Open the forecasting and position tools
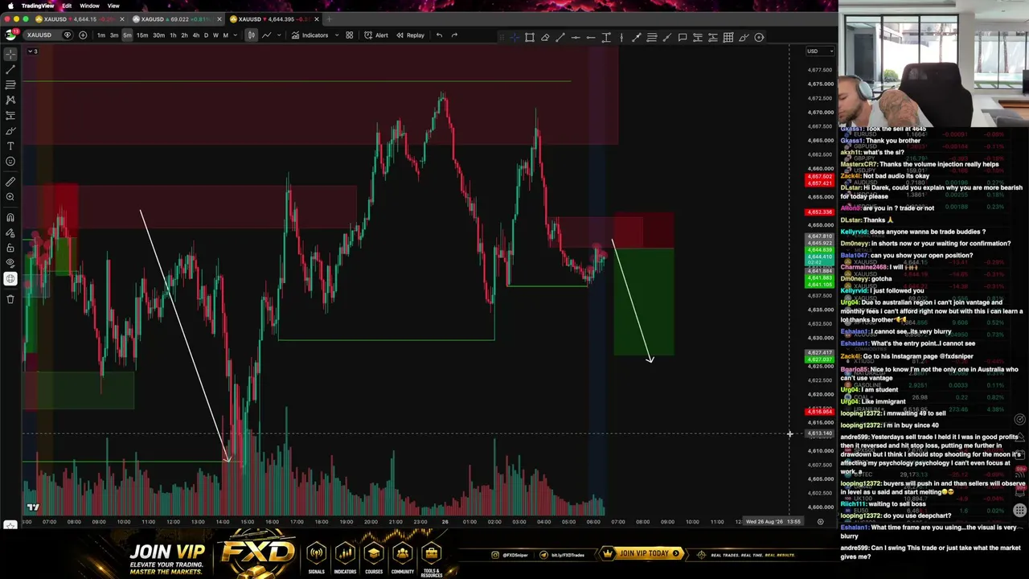Screen dimensions: 1029x579 pos(10,115)
